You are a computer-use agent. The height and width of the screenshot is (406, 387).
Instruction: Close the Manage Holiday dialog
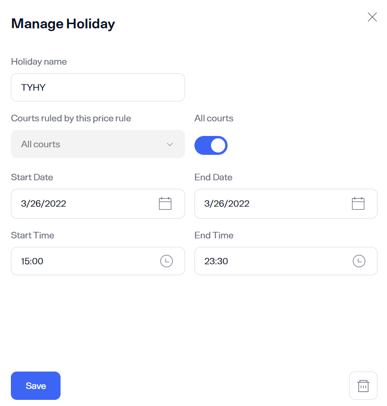pyautogui.click(x=372, y=17)
